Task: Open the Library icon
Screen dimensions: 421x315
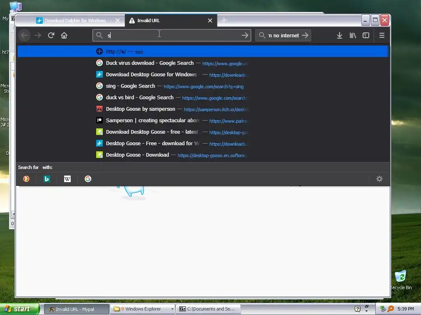Action: pyautogui.click(x=352, y=35)
